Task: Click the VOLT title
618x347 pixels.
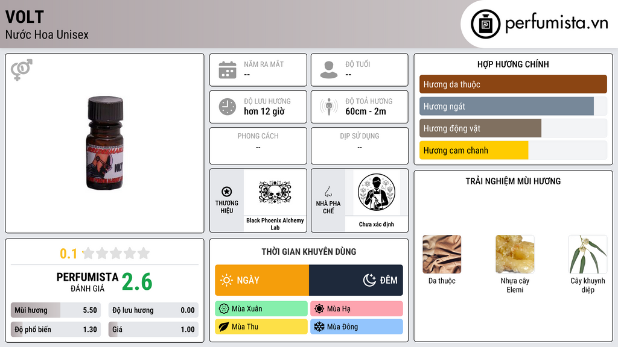Action: (24, 17)
